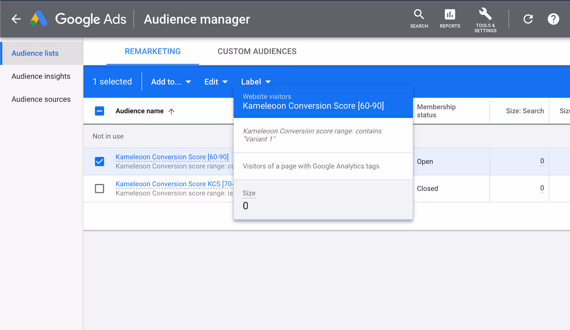Select Audience insights in the sidebar
570x330 pixels.
tap(41, 76)
